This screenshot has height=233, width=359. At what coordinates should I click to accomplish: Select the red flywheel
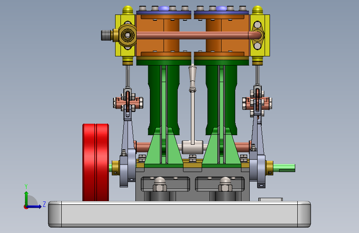(x=96, y=163)
